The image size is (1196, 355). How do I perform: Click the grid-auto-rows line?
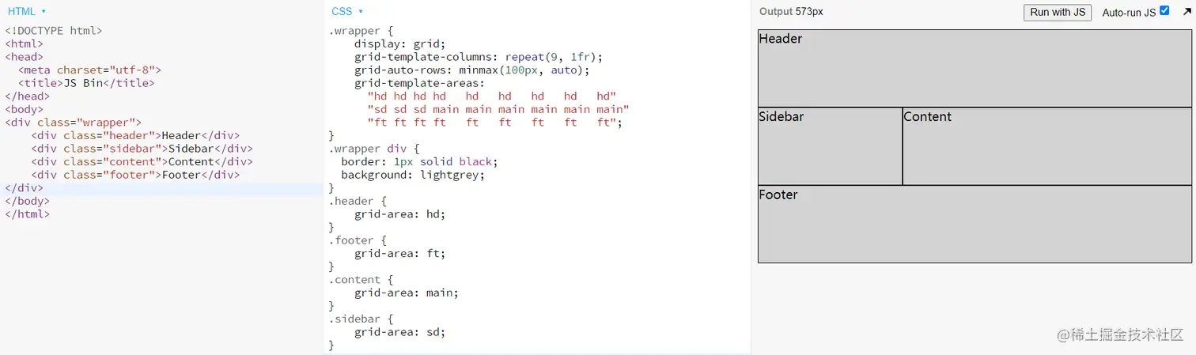click(x=472, y=70)
